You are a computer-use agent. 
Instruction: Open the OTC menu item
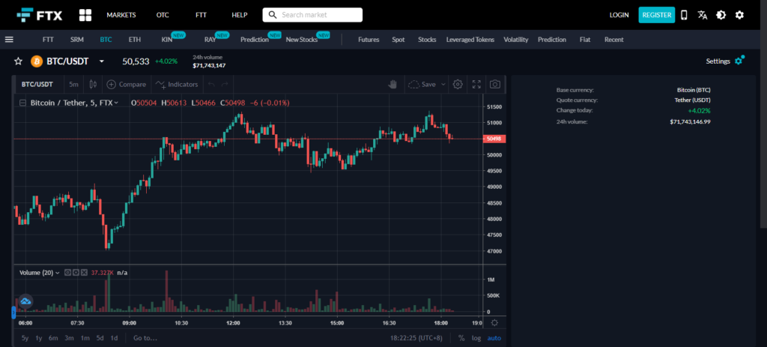[x=163, y=15]
